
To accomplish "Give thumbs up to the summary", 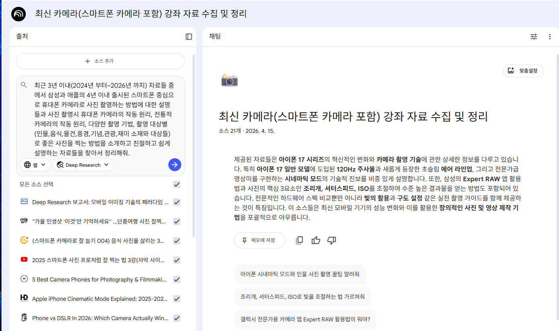I will (316, 240).
